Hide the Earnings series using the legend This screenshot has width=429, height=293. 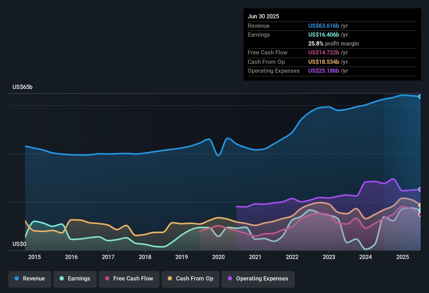75,279
